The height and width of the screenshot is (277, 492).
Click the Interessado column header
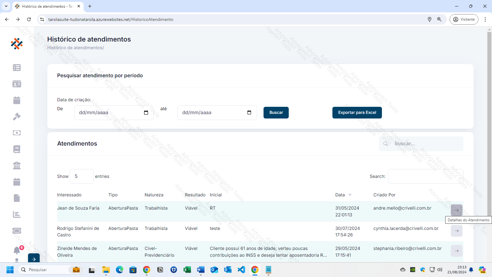point(69,195)
